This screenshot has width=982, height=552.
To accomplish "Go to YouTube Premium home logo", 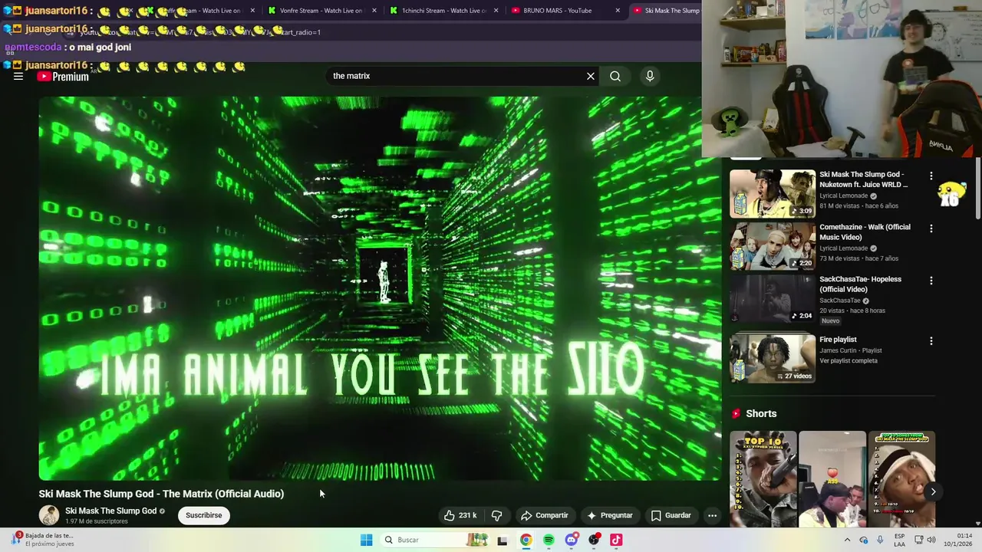I will pyautogui.click(x=63, y=77).
